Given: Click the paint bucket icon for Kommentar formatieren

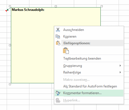Looking at the screenshot, I should click(58, 93).
